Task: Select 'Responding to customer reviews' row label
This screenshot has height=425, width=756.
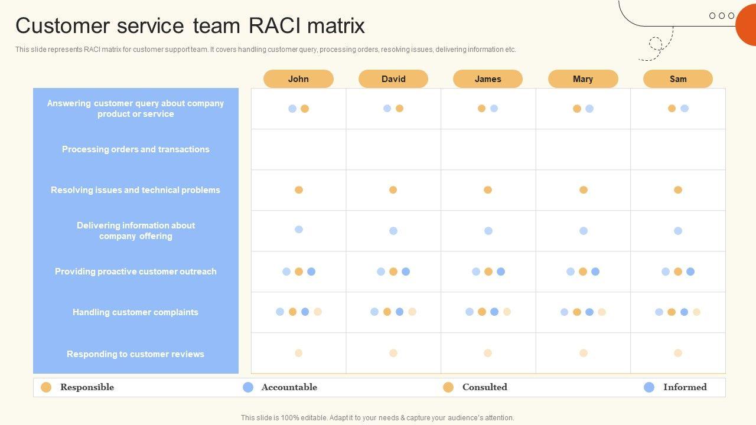Action: pyautogui.click(x=135, y=354)
